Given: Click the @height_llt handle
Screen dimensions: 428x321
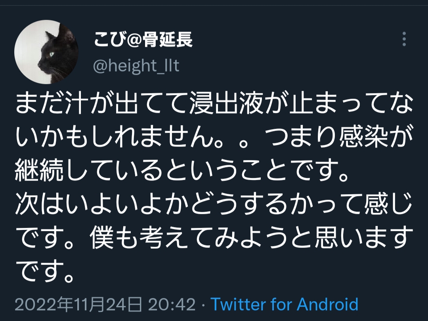Looking at the screenshot, I should click(x=136, y=66).
